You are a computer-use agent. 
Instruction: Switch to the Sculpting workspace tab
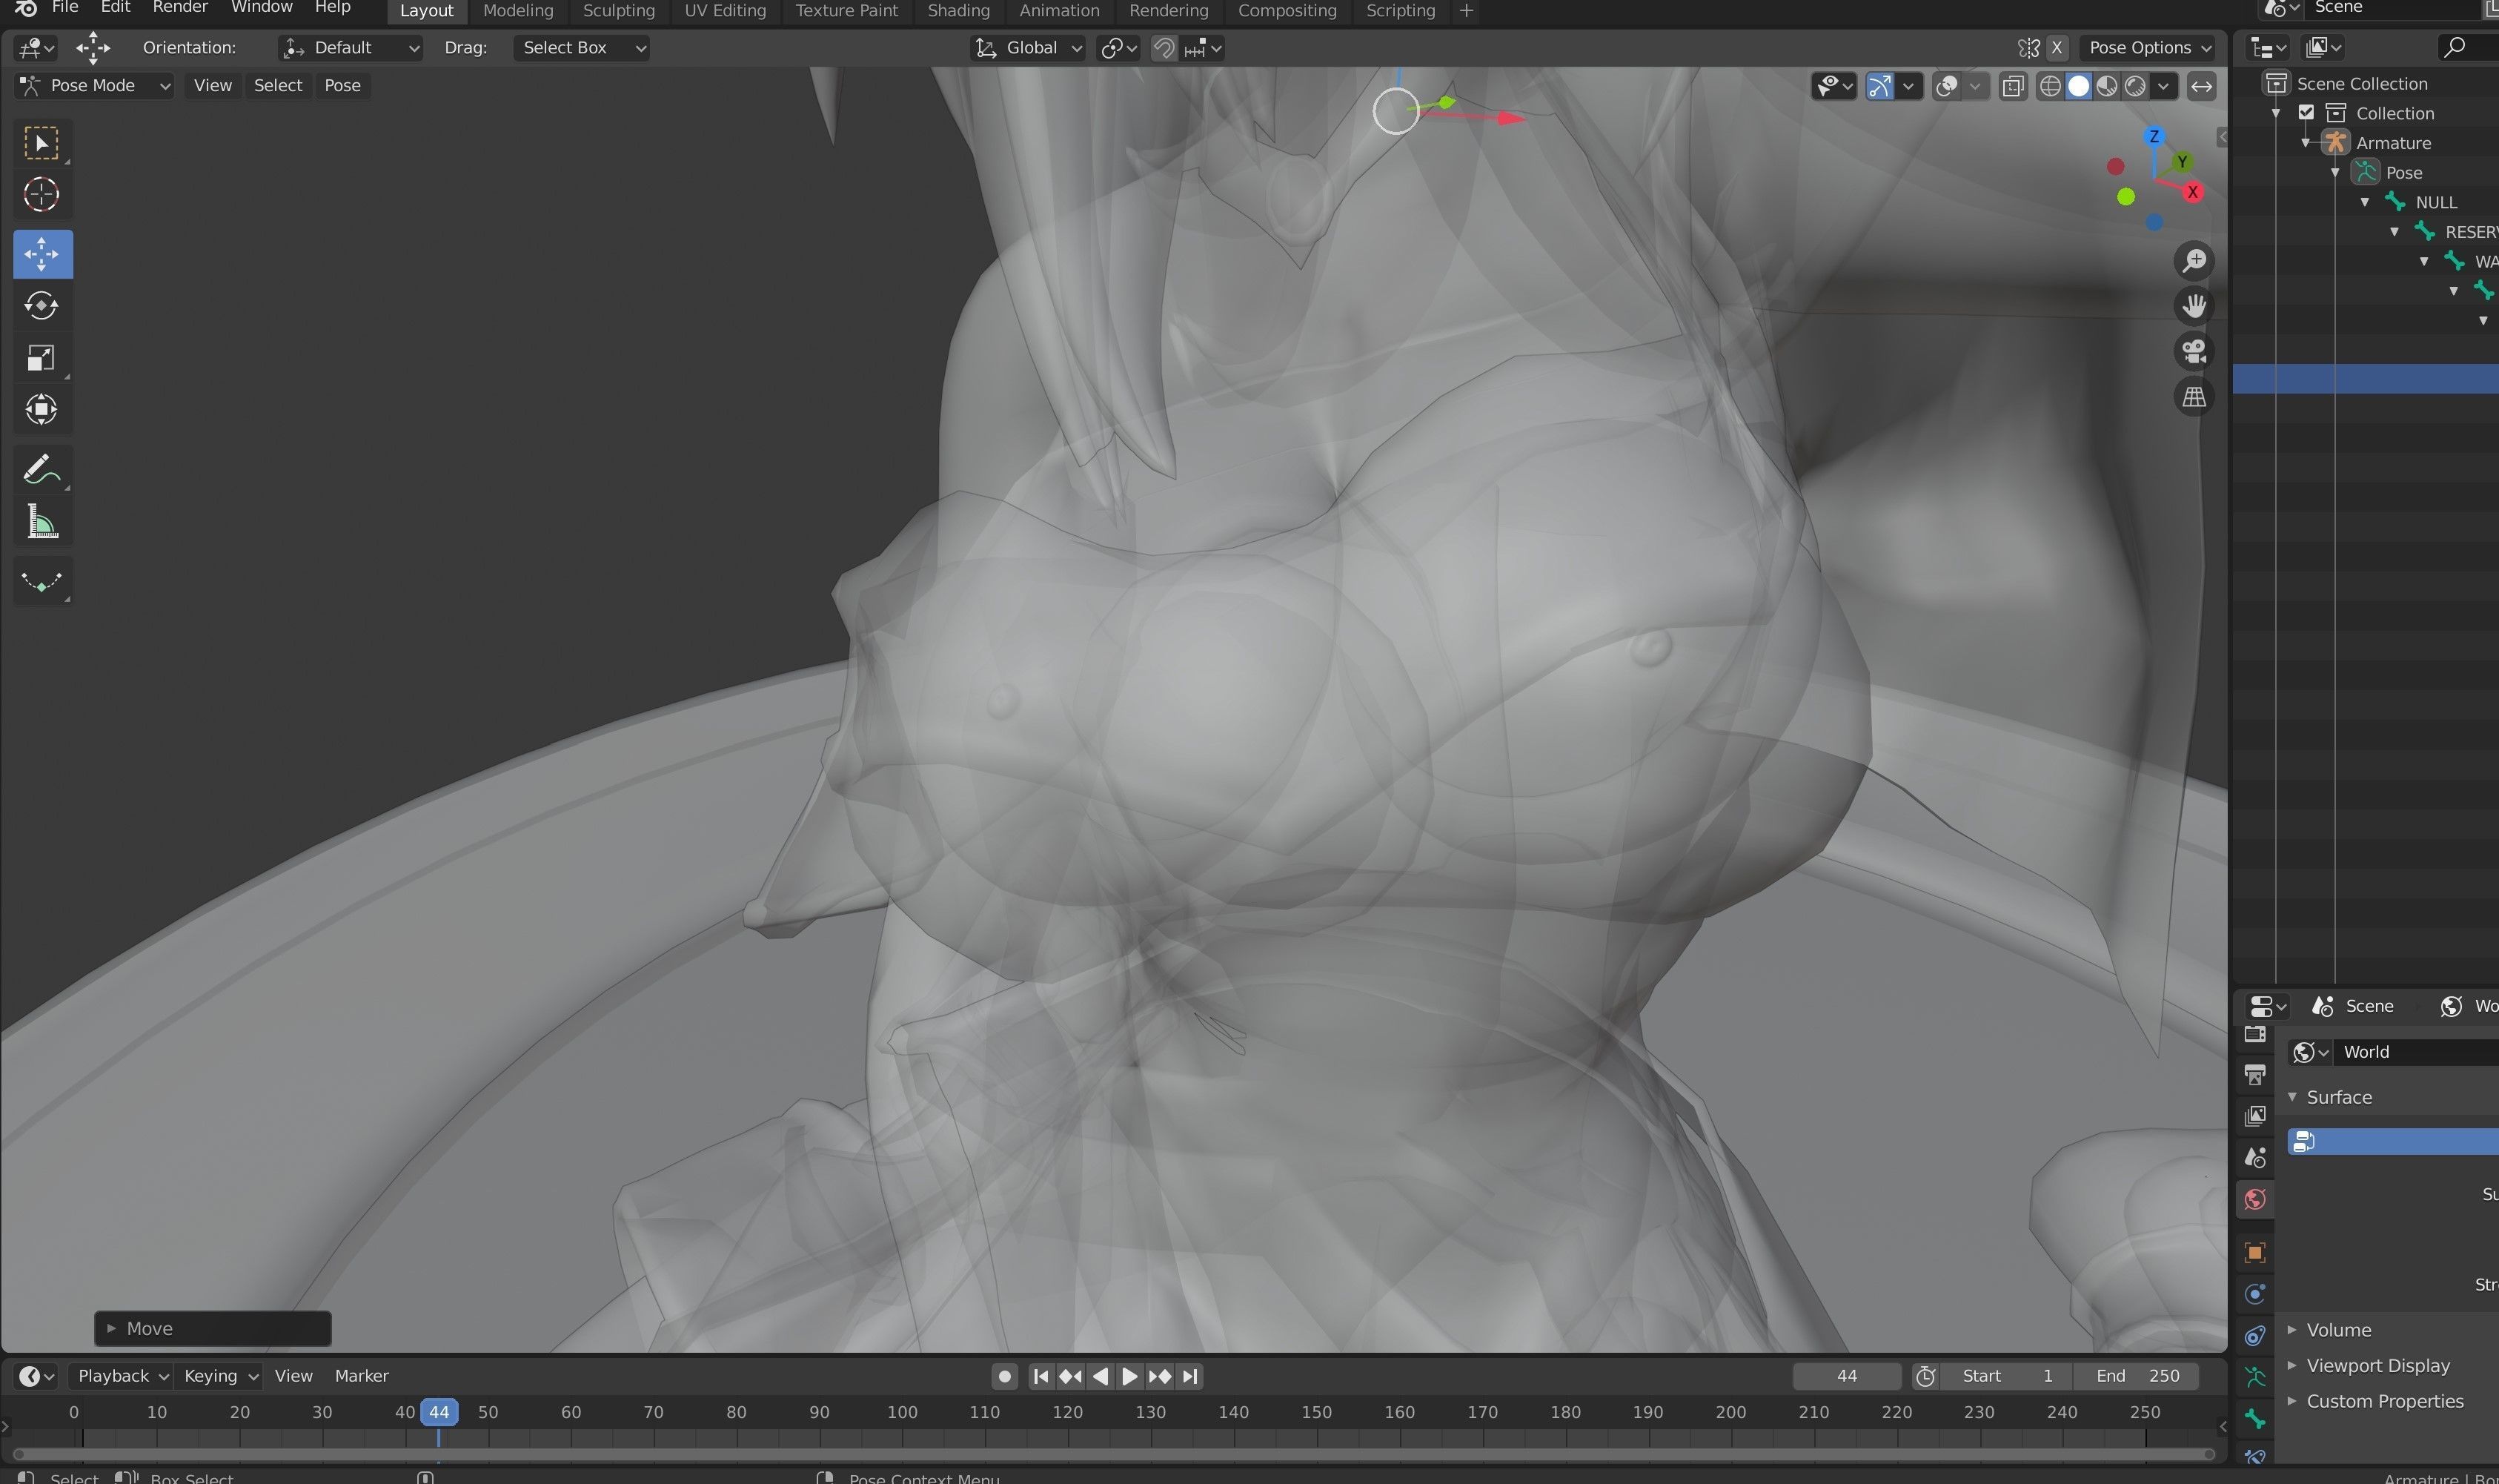[x=618, y=11]
